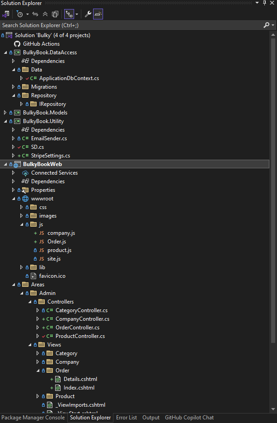Collapse the BulkyBook.DataAccess project

point(5,52)
